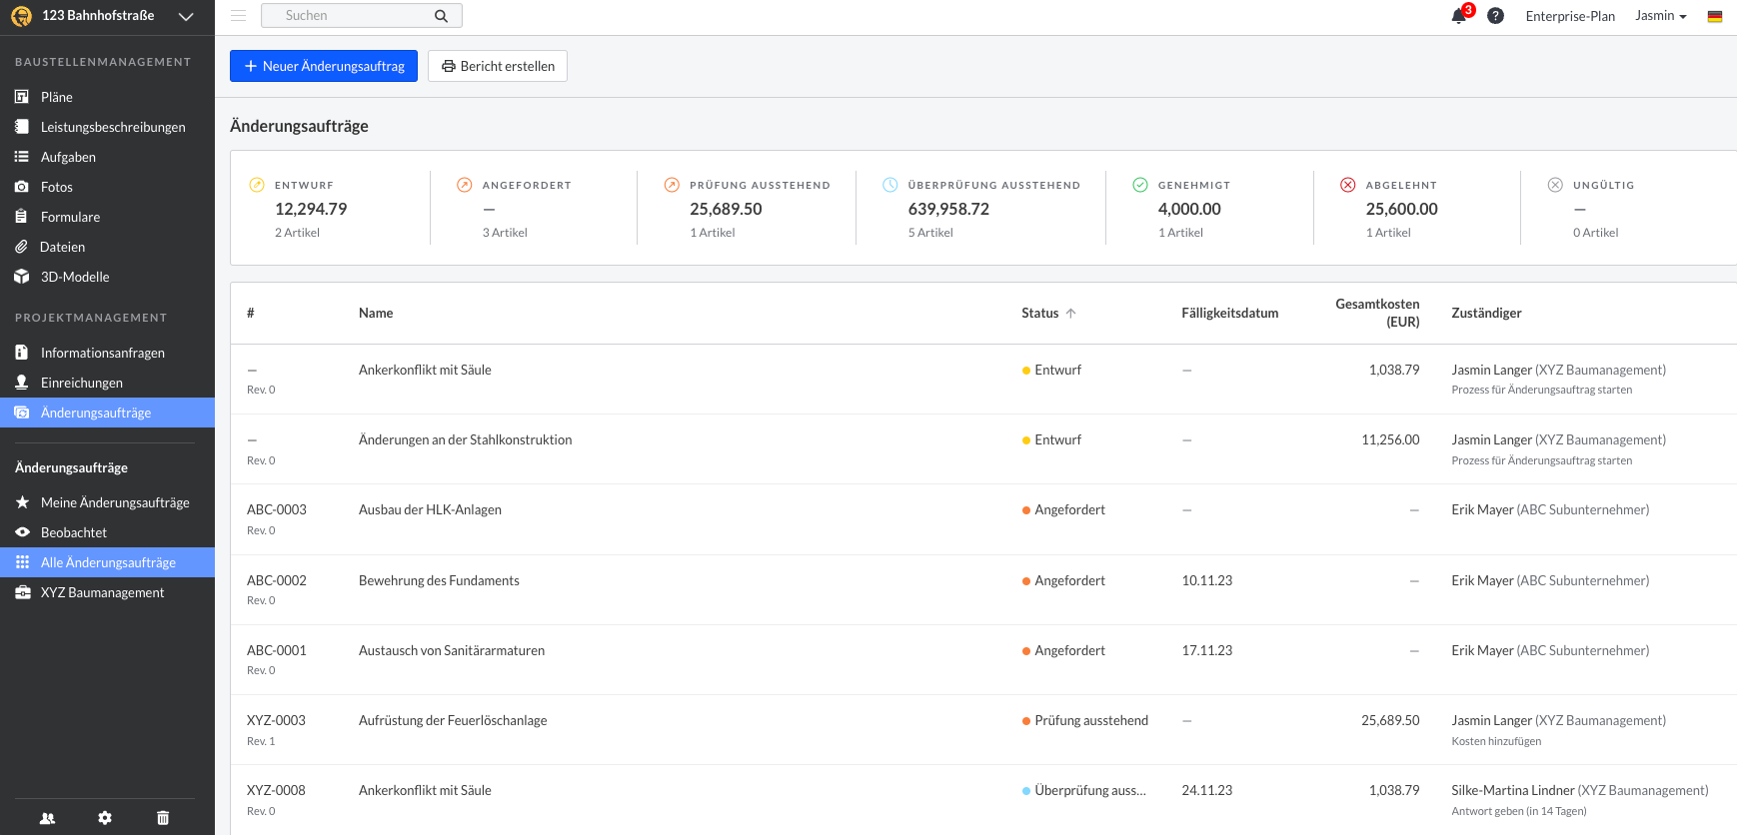The image size is (1737, 835).
Task: Open the Fotos camera icon
Action: (22, 187)
